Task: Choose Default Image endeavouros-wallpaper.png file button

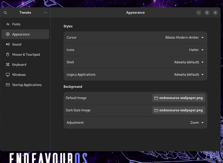Action: tap(179, 98)
